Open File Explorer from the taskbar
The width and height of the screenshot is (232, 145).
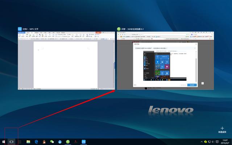pyautogui.click(x=28, y=142)
